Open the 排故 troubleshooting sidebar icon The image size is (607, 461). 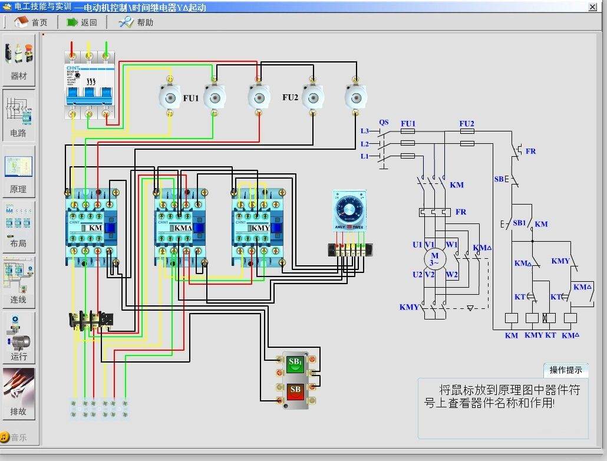point(19,393)
